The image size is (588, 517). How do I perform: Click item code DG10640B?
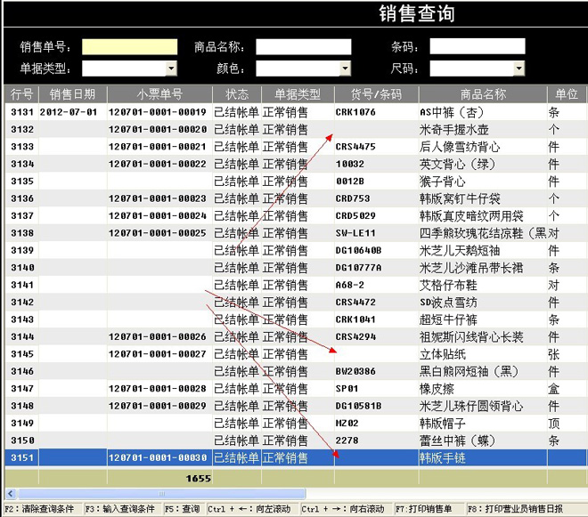point(358,250)
